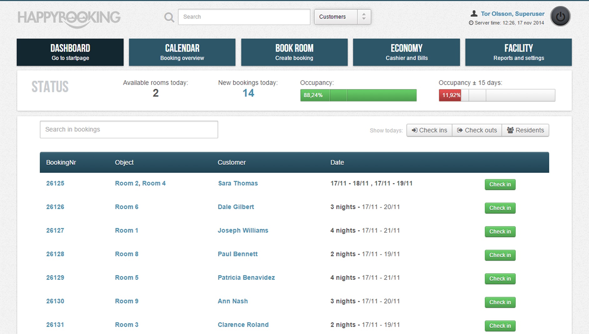Open customer Joseph Williams
This screenshot has width=589, height=334.
(x=243, y=230)
